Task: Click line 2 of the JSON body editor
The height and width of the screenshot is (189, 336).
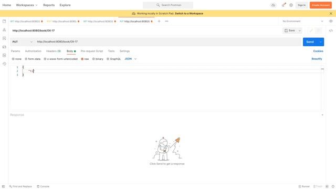Action: (172, 71)
